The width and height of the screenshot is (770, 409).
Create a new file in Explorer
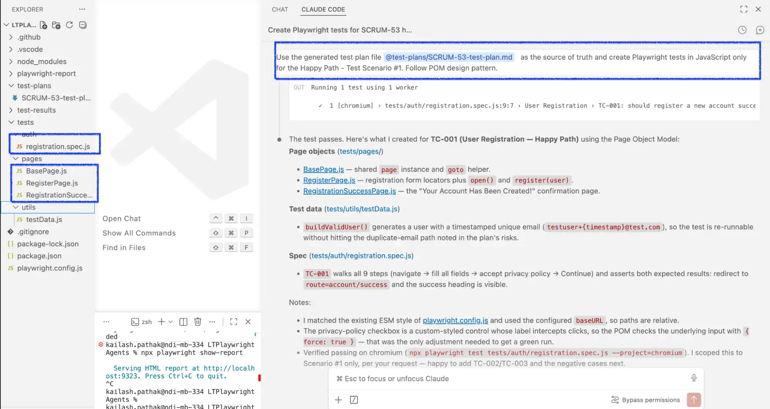(x=44, y=25)
